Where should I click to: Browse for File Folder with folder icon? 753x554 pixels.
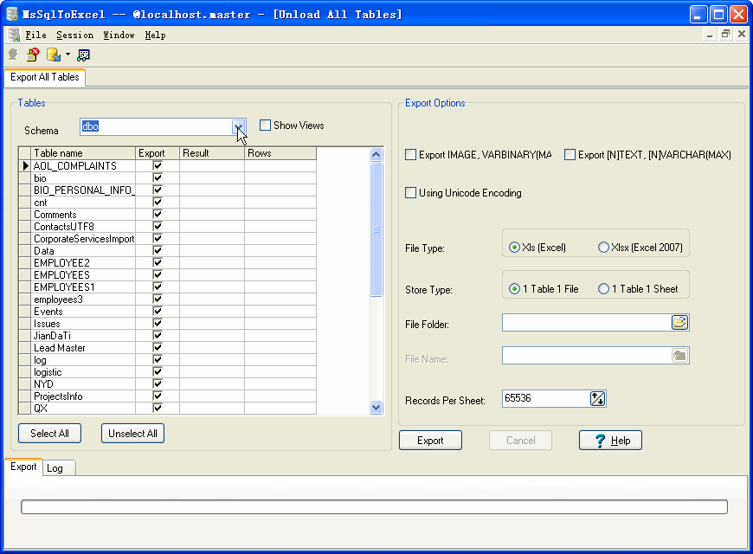click(x=679, y=322)
